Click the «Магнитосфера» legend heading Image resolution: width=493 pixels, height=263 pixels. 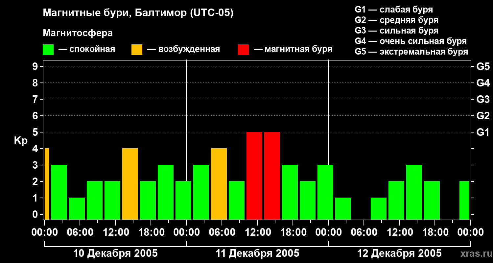pos(78,33)
